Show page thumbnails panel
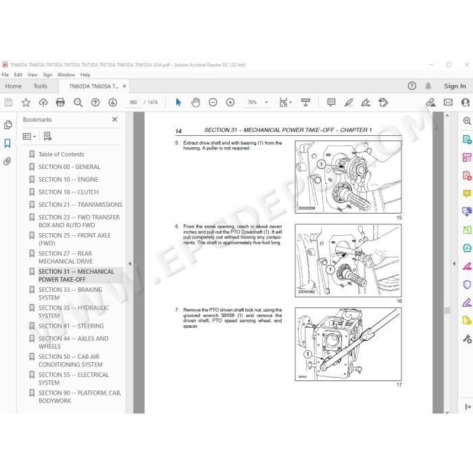The width and height of the screenshot is (473, 473). click(x=8, y=124)
